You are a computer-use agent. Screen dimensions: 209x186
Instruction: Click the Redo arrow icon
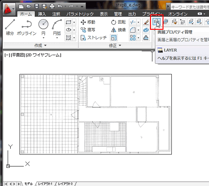coord(71,7)
